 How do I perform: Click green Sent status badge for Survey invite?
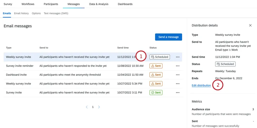click(156, 93)
